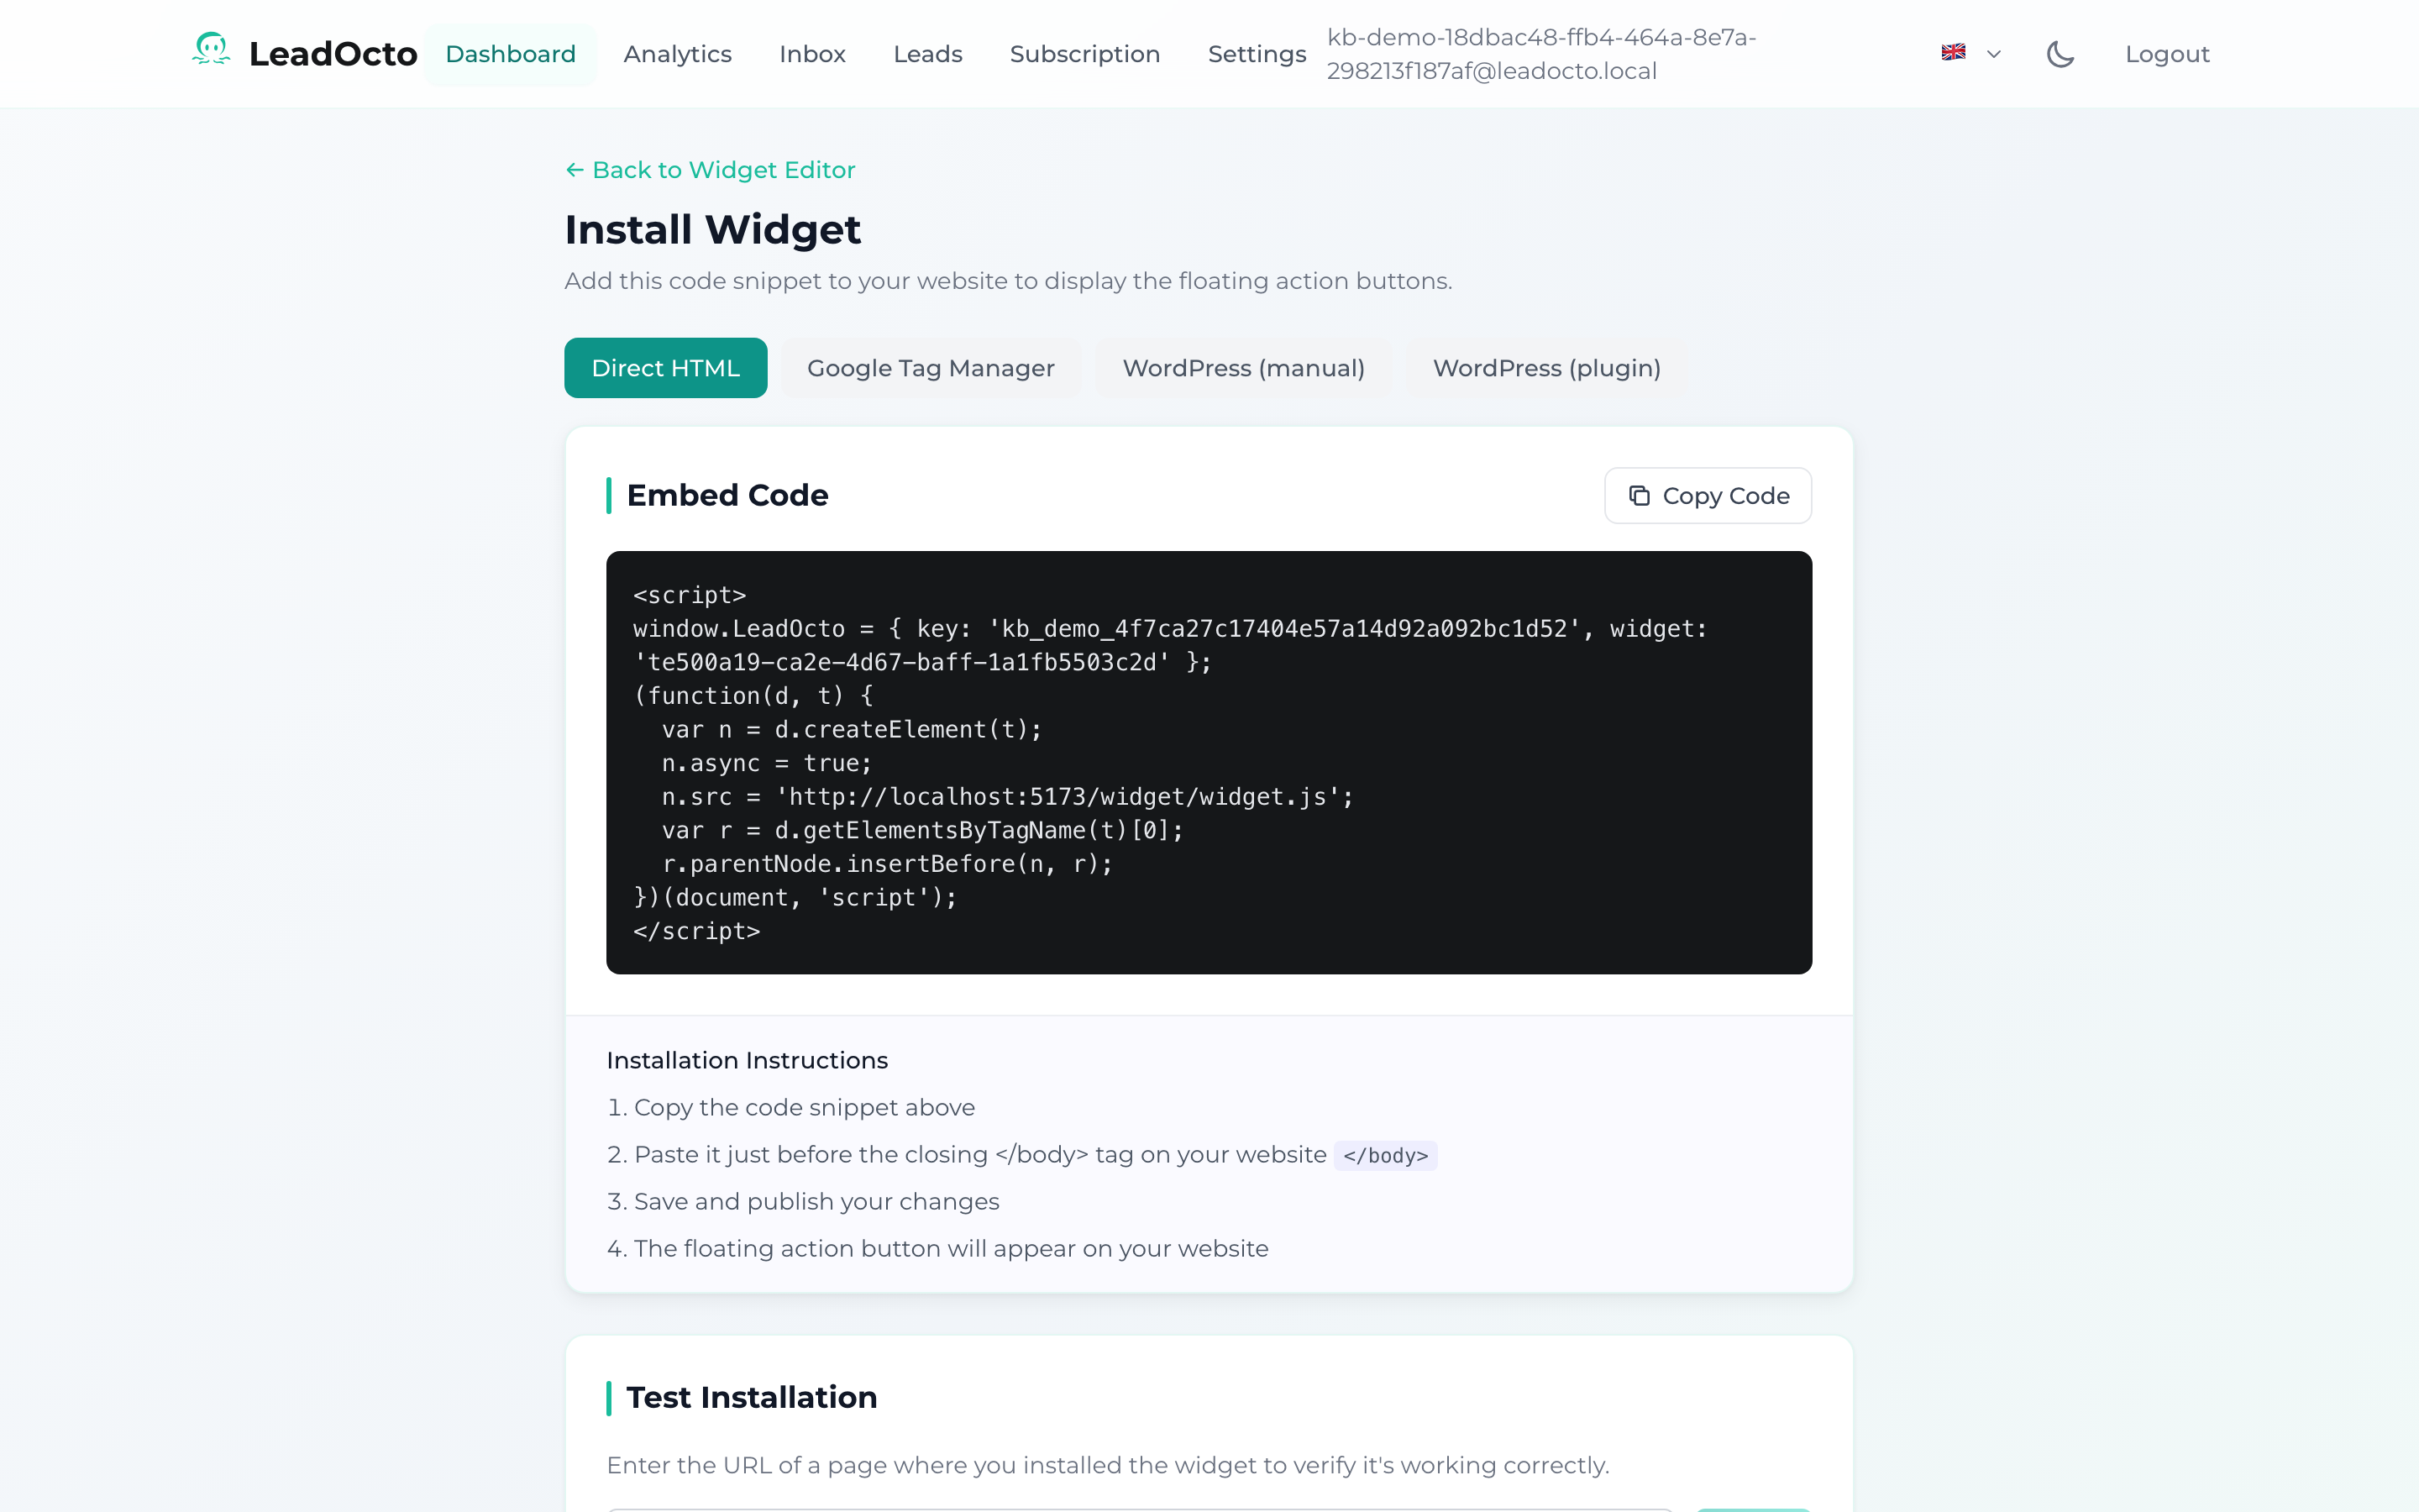Image resolution: width=2419 pixels, height=1512 pixels.
Task: Switch to the WordPress (manual) tab
Action: click(1243, 368)
